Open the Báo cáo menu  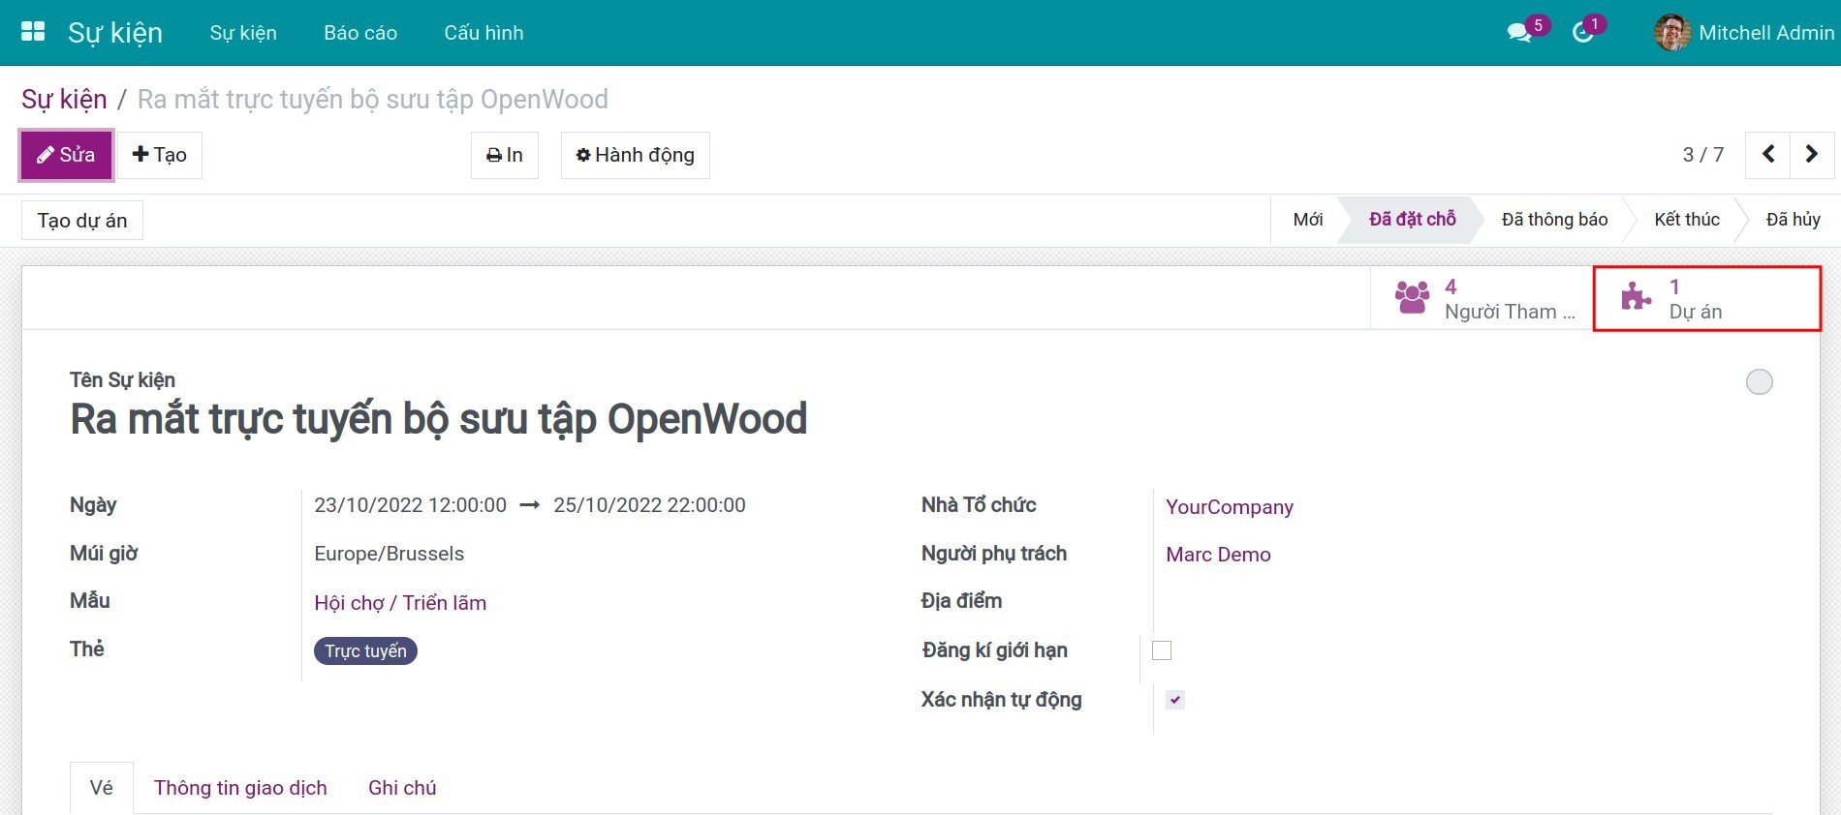point(360,33)
